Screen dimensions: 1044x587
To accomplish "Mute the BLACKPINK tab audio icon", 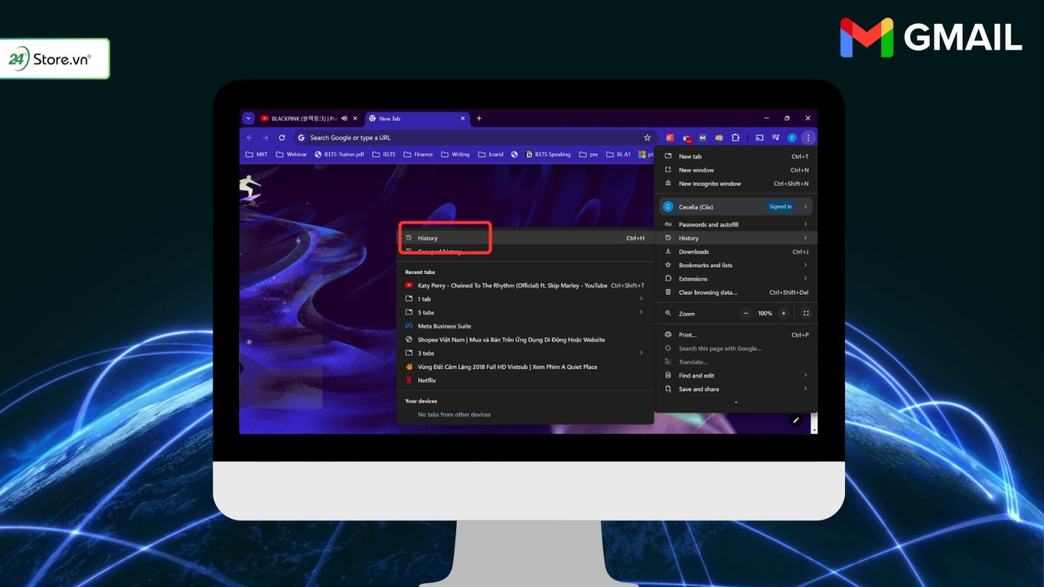I will click(x=345, y=119).
